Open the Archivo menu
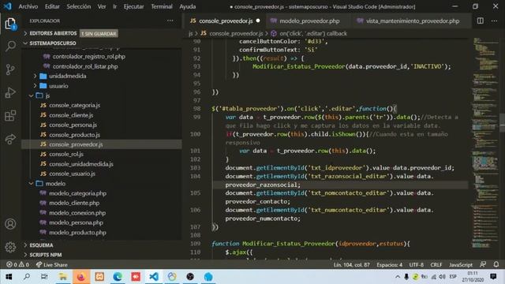This screenshot has width=505, height=284. coord(28,6)
